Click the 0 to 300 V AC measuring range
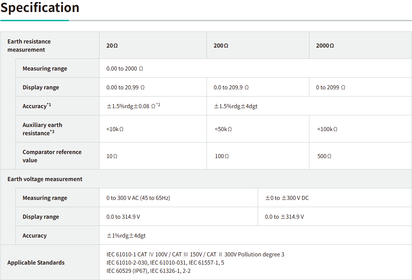The image size is (412, 280). click(138, 198)
